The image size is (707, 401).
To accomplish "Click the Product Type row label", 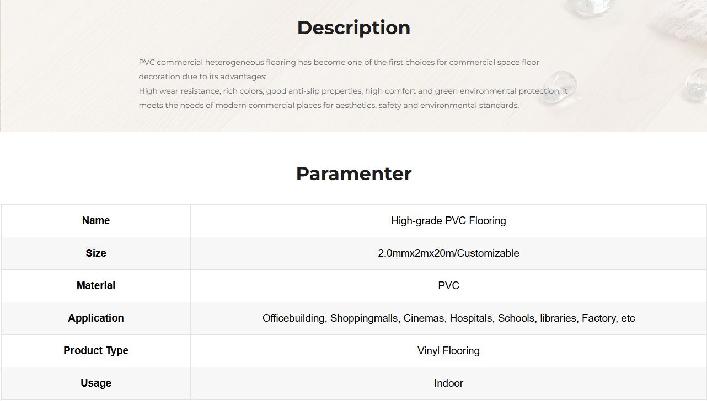I will point(96,351).
